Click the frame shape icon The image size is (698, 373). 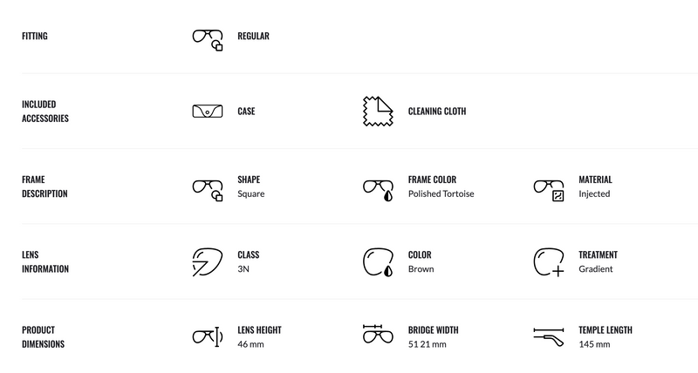pyautogui.click(x=208, y=188)
